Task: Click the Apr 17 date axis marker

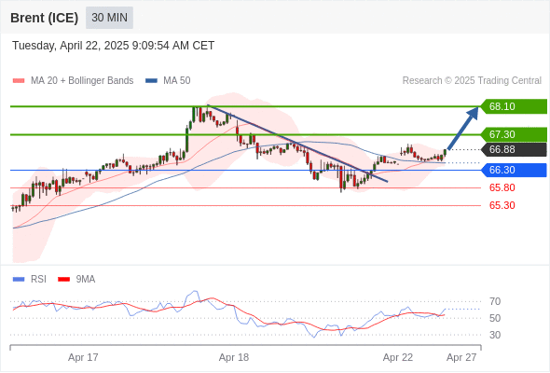Action: pyautogui.click(x=83, y=357)
